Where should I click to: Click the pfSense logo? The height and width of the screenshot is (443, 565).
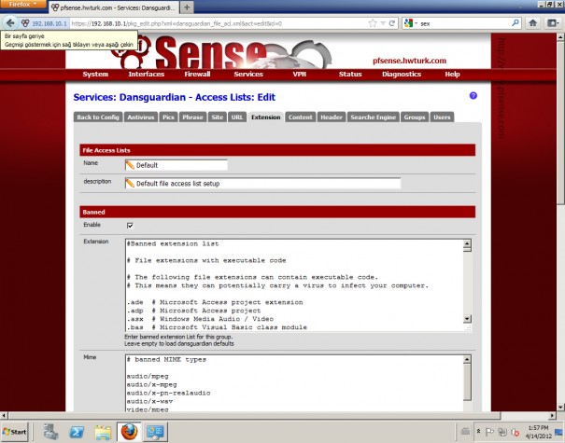[219, 52]
